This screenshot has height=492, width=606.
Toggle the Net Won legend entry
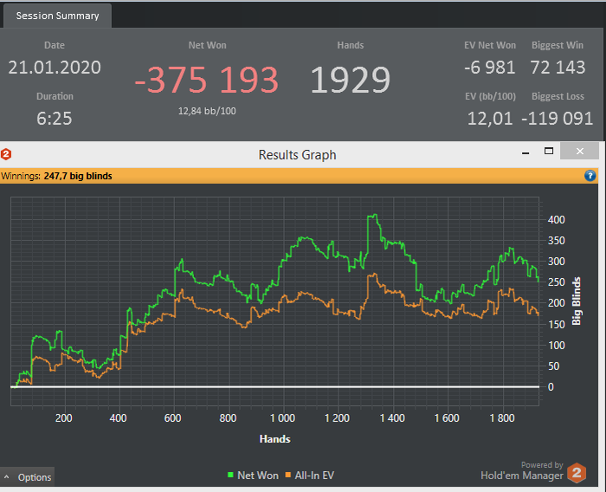point(253,475)
